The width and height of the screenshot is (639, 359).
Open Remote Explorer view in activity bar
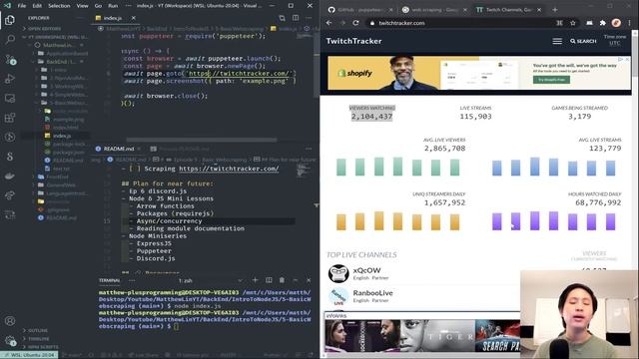(10, 98)
